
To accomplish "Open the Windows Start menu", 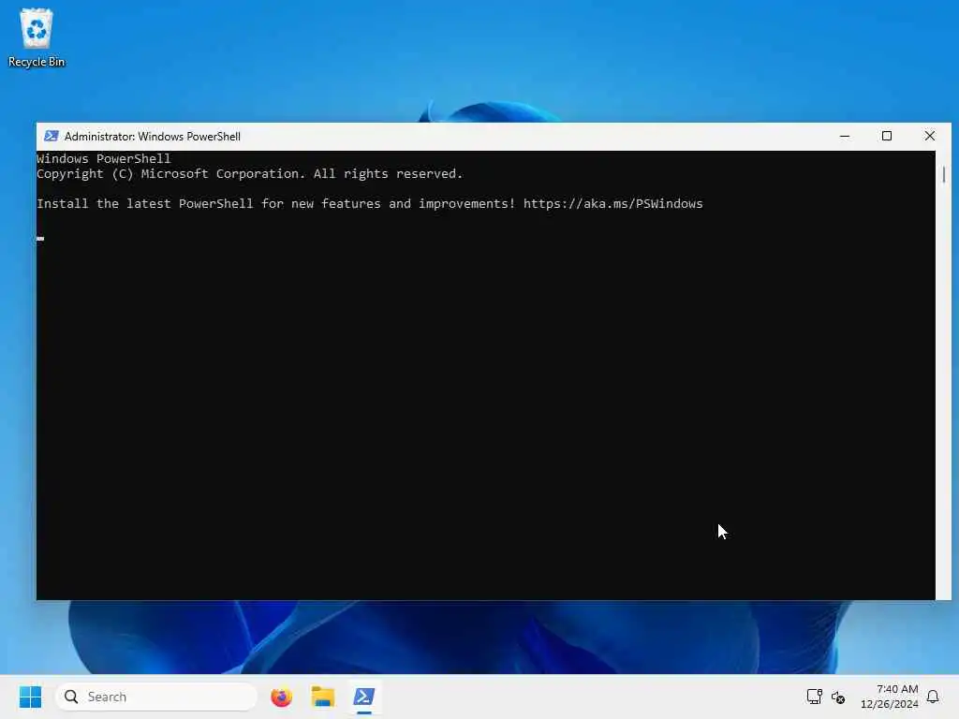I will pos(30,697).
